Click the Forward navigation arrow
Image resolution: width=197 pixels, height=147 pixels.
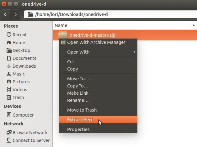click(x=15, y=14)
